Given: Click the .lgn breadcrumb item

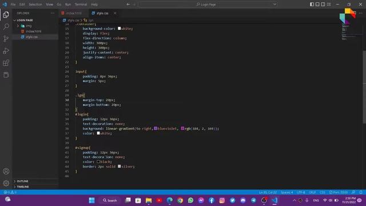Looking at the screenshot, I should (x=89, y=21).
